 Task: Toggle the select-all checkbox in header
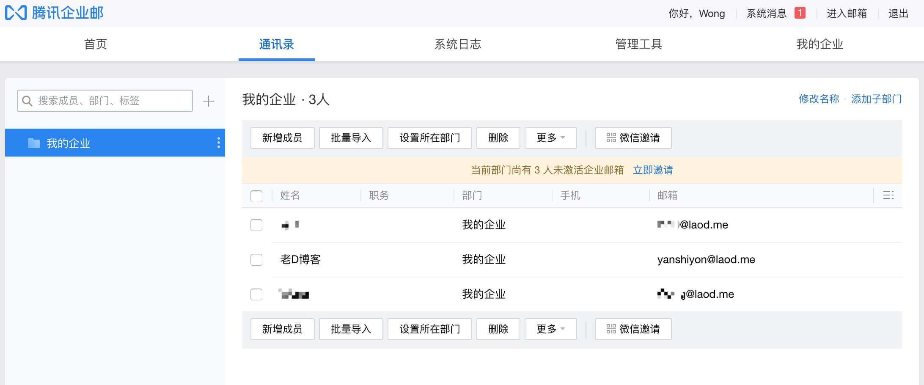pyautogui.click(x=256, y=196)
